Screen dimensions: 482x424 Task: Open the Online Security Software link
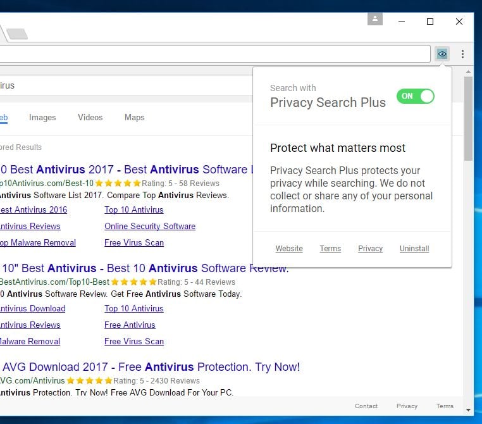click(x=150, y=227)
